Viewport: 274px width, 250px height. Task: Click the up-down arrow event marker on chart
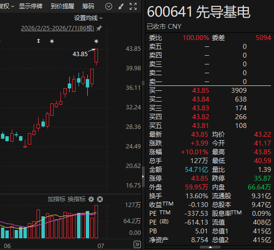[39, 41]
